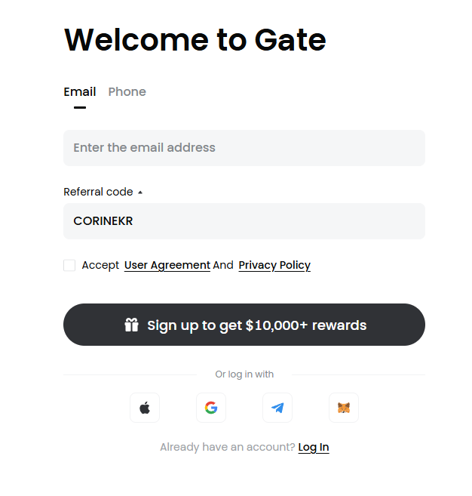Select the MetaMask fox wallet icon
Viewport: 472px width, 496px height.
(x=344, y=408)
